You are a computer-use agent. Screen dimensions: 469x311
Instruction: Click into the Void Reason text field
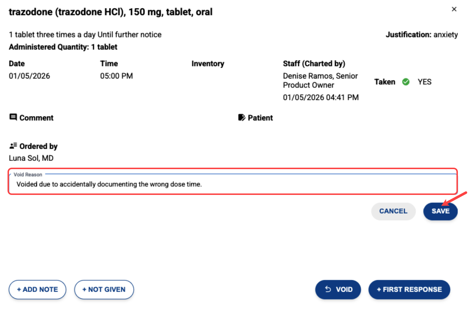coord(233,185)
